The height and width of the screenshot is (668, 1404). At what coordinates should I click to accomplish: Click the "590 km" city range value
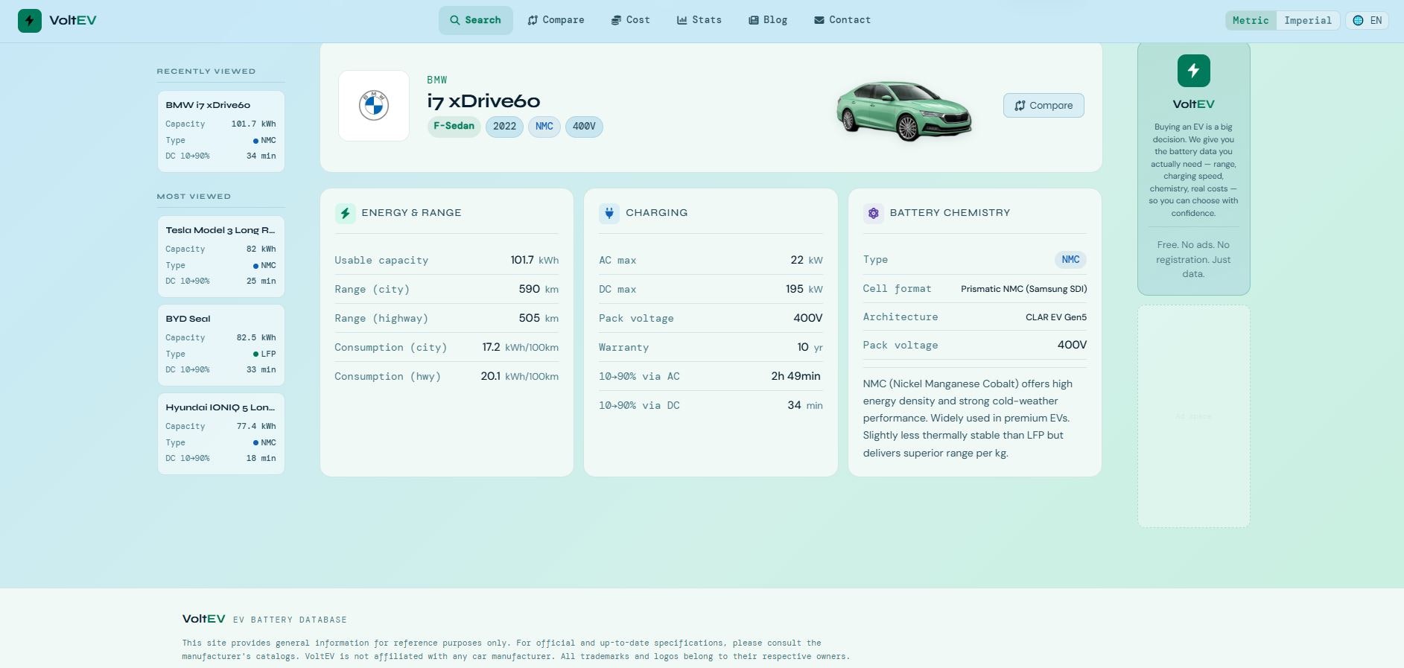[539, 289]
